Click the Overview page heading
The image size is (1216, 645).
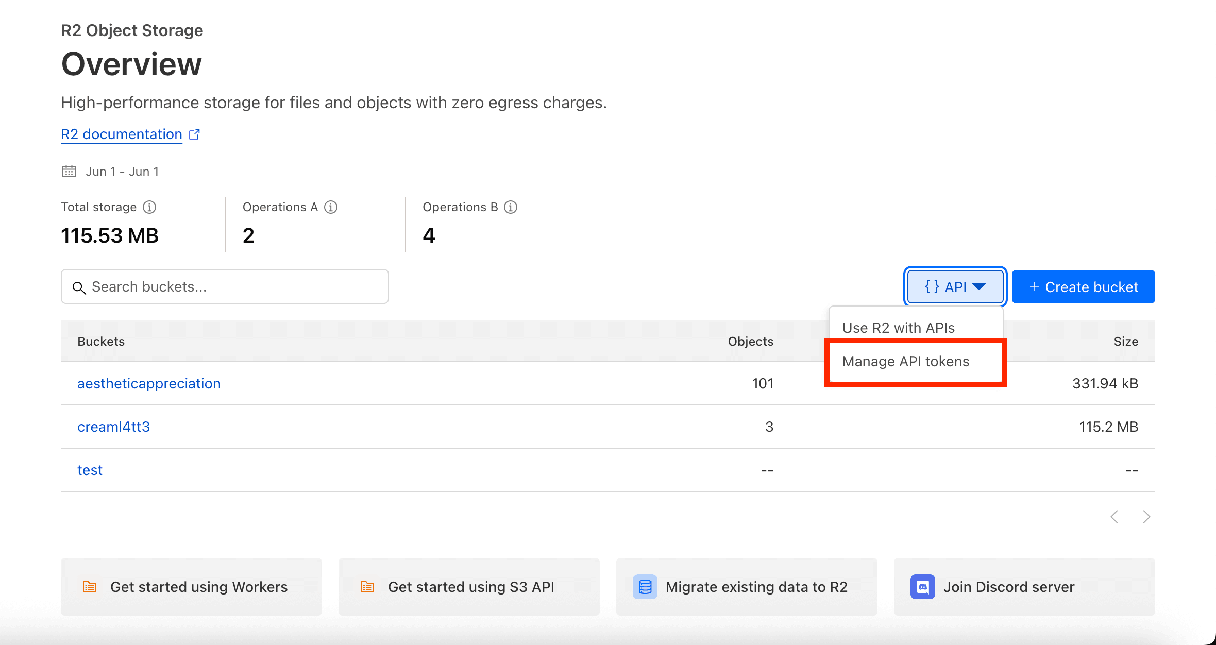coord(131,64)
